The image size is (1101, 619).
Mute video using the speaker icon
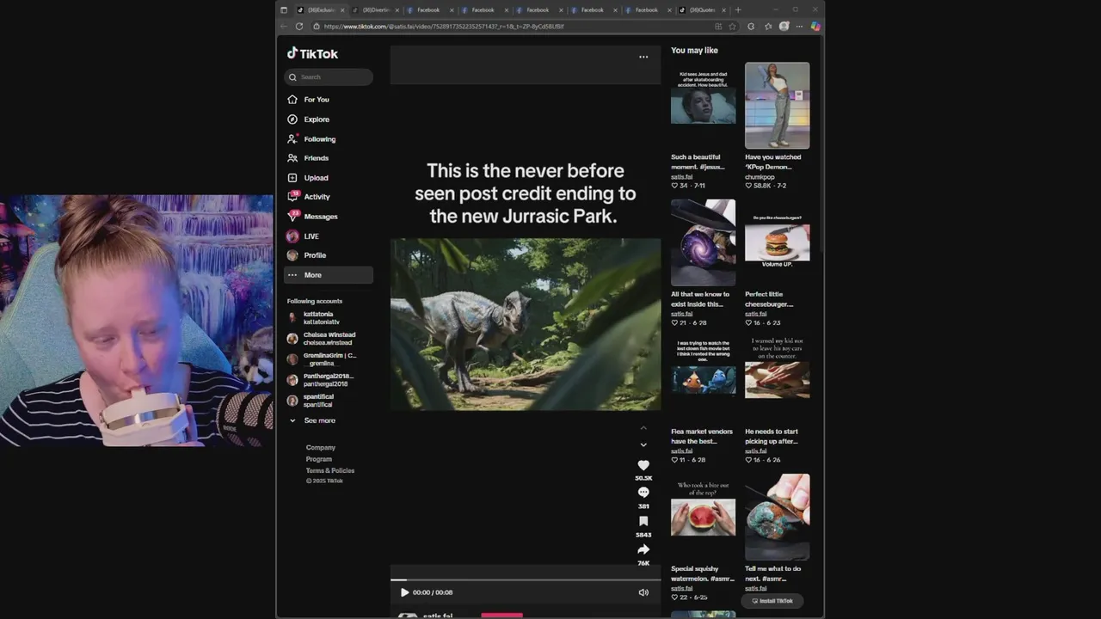(x=643, y=592)
